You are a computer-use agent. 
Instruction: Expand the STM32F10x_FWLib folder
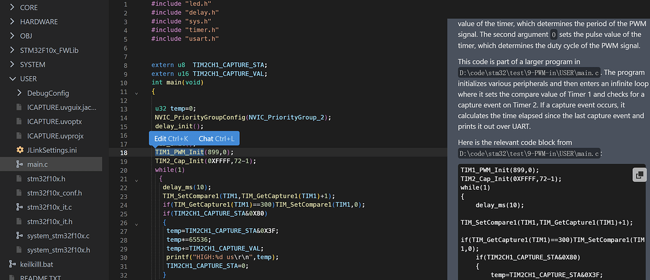(x=12, y=50)
